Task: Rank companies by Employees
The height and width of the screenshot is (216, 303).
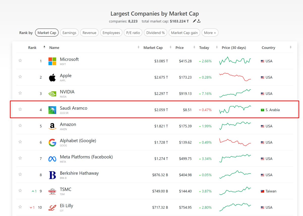Action: coord(111,33)
